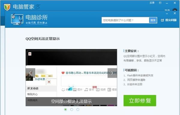This screenshot has width=180, height=115.
Task: Select the first carousel dot
Action: pos(65,110)
